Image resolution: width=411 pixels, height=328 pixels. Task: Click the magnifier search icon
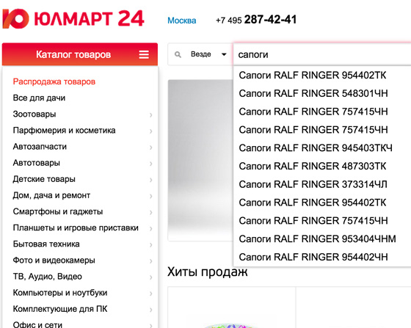point(178,54)
